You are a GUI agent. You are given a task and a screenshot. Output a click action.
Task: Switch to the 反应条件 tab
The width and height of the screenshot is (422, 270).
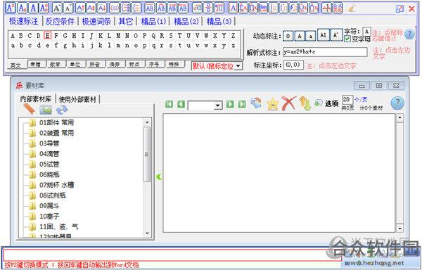tap(60, 21)
